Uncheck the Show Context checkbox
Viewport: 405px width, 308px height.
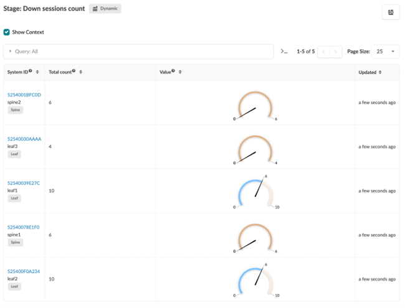coord(7,32)
